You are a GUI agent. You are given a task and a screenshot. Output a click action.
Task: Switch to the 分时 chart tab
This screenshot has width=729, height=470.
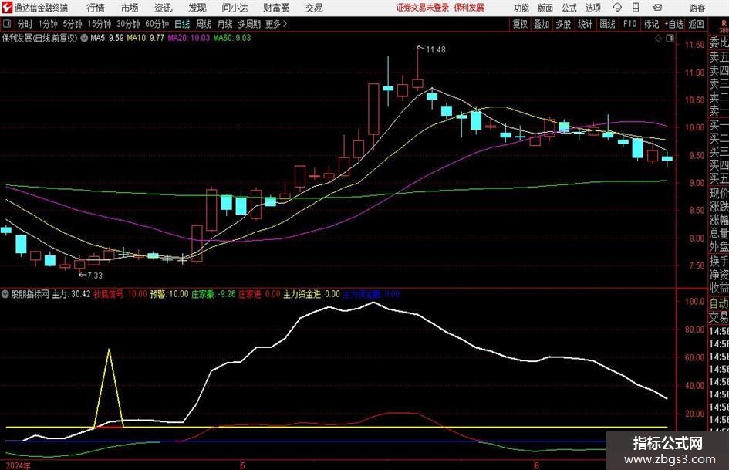point(25,24)
